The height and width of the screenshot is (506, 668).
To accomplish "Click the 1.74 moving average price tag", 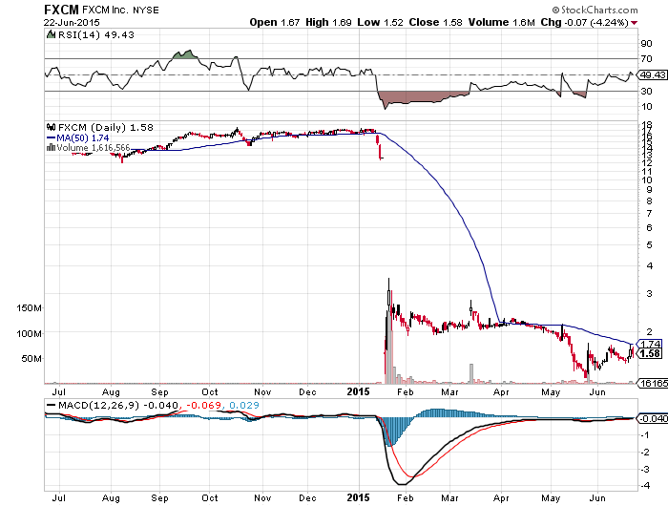I will (651, 344).
